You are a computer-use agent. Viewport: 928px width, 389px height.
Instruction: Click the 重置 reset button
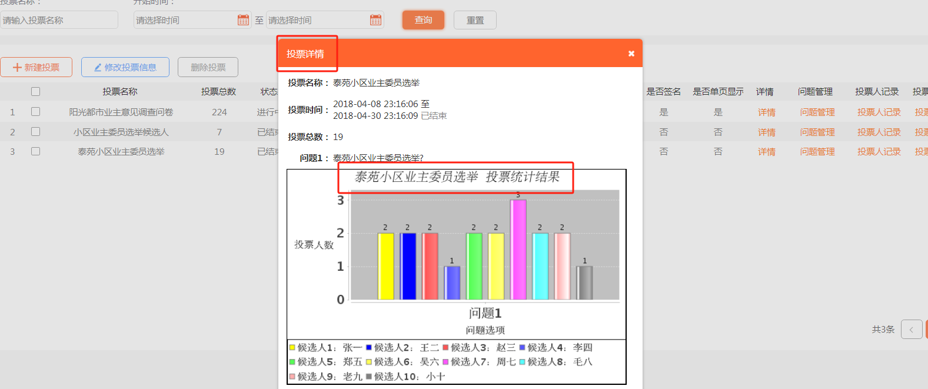click(x=475, y=20)
